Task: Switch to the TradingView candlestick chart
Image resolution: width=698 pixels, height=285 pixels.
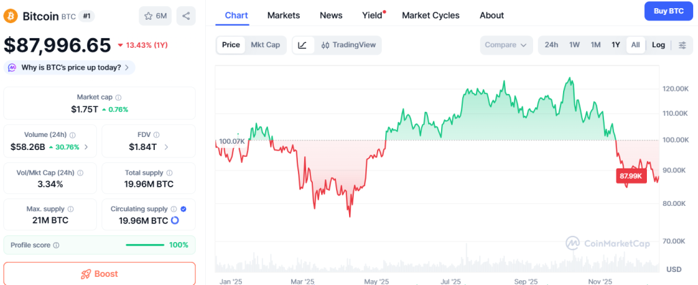Action: click(x=348, y=45)
